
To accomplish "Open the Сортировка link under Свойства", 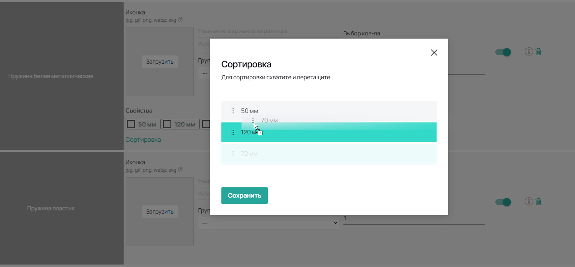I will coord(143,140).
